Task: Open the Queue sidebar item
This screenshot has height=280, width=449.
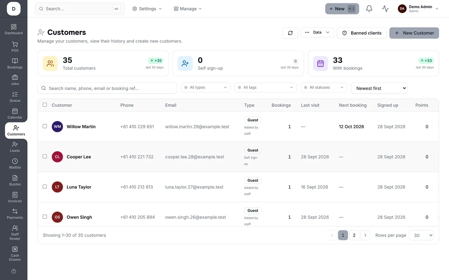Action: pyautogui.click(x=15, y=97)
